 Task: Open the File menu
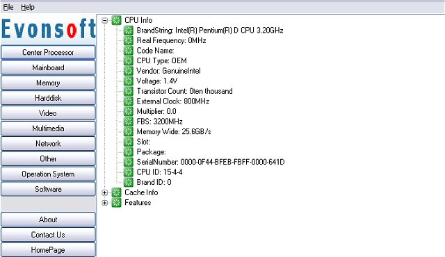(x=8, y=7)
